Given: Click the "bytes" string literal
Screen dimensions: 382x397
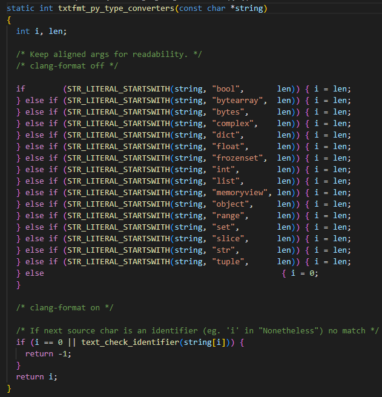Looking at the screenshot, I should 228,112.
